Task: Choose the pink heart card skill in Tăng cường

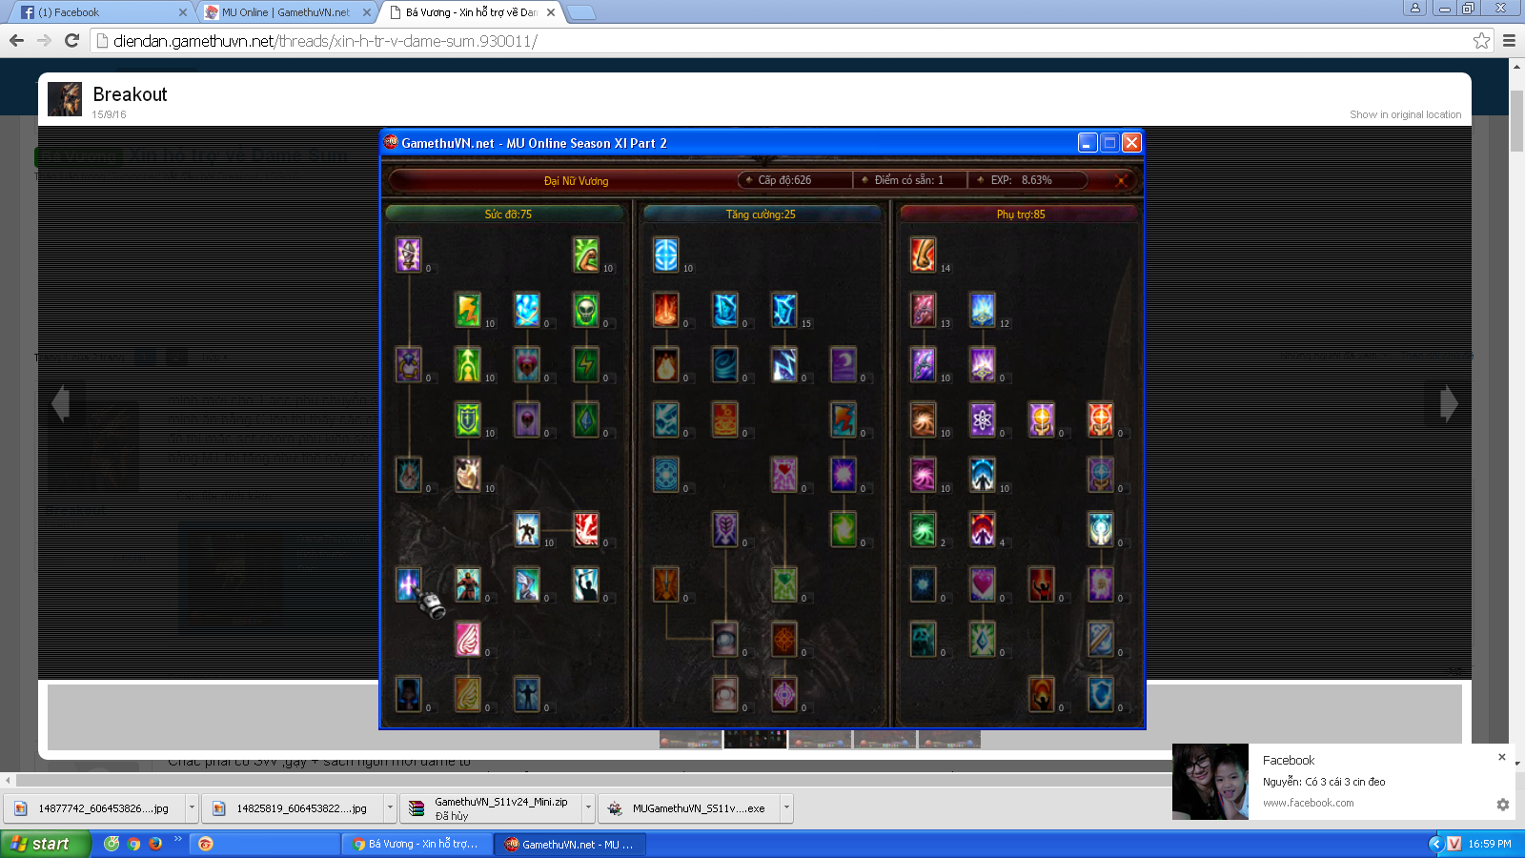Action: pyautogui.click(x=783, y=475)
